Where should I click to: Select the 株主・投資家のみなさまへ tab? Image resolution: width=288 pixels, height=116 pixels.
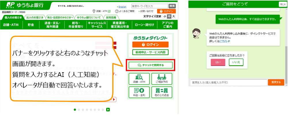pos(60,18)
